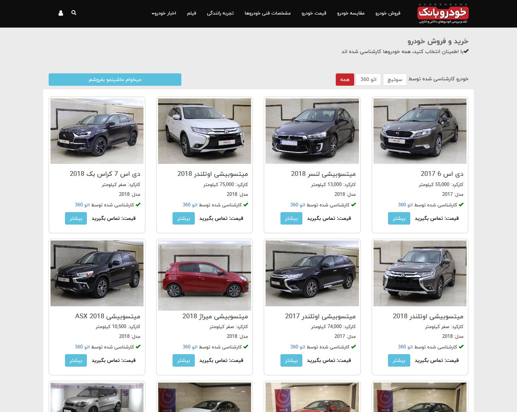Click بیشتر on zero-km اوتلندر 2018 card
This screenshot has width=517, height=412.
399,360
